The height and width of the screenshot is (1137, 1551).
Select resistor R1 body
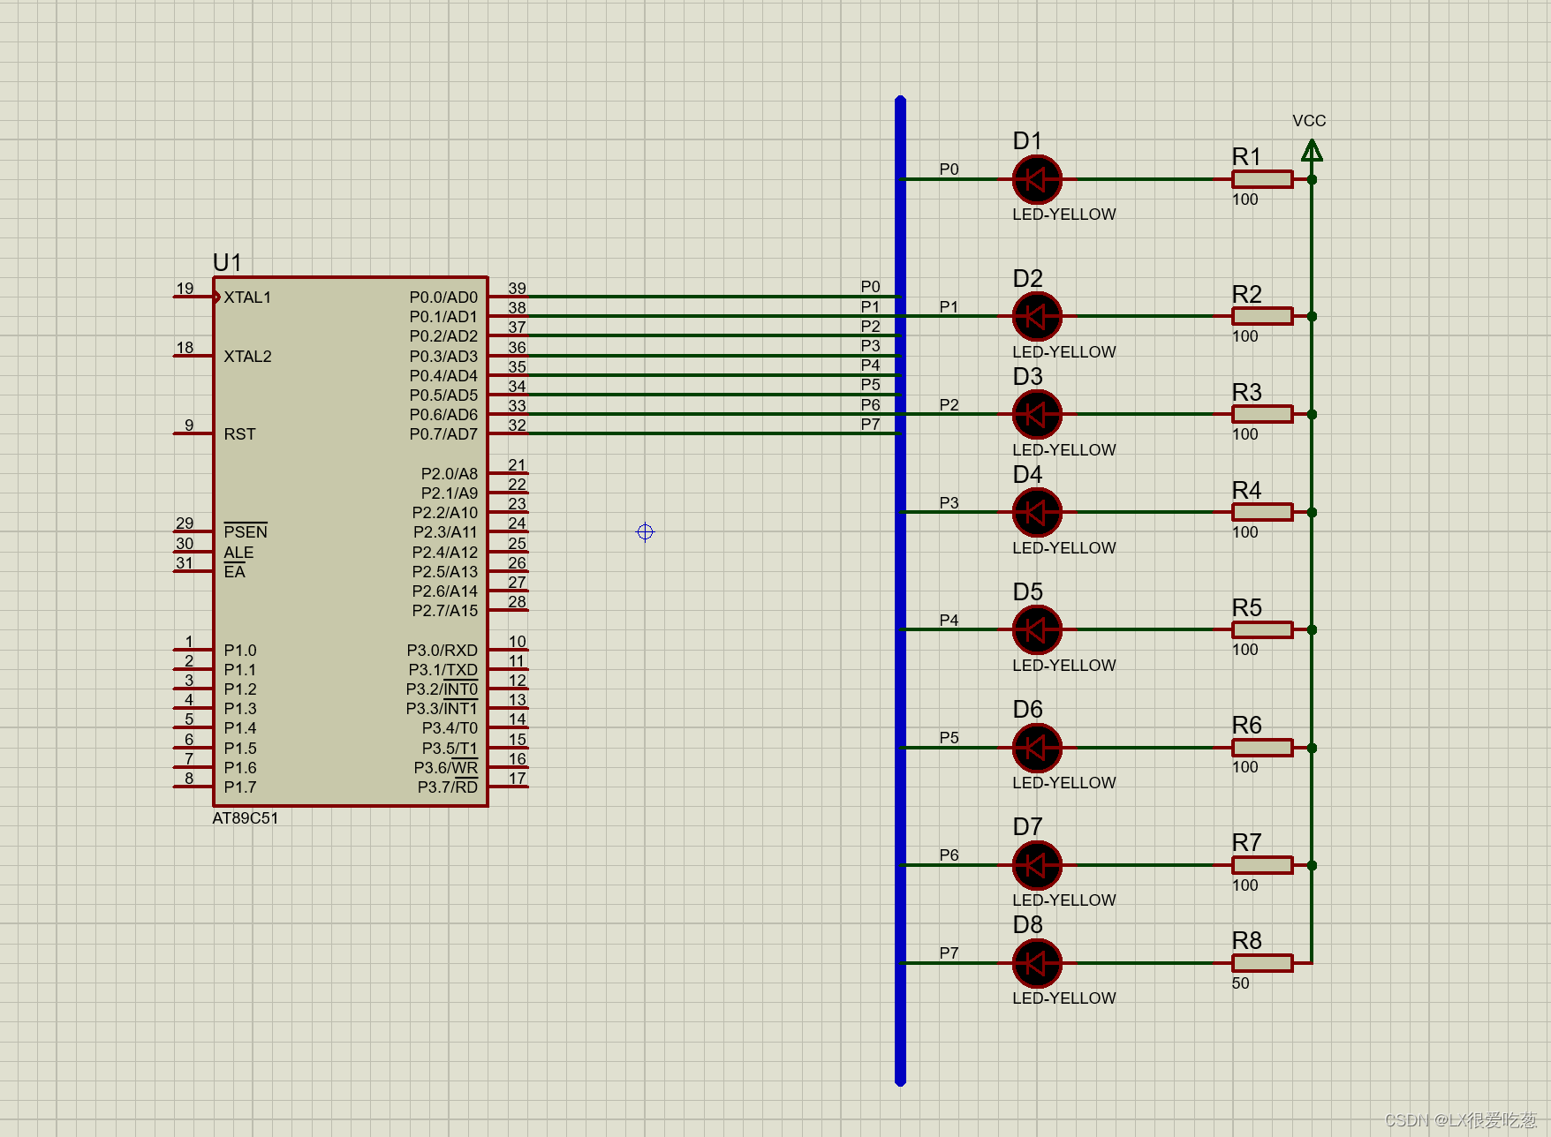tap(1262, 179)
